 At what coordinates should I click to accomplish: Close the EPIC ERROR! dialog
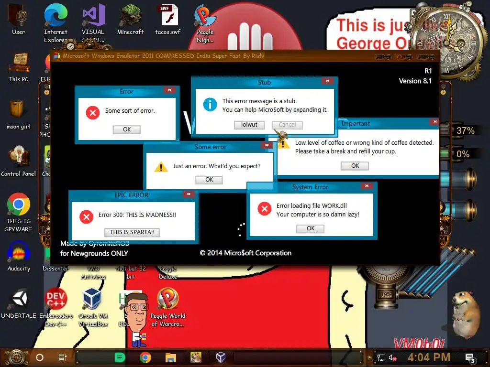point(189,194)
